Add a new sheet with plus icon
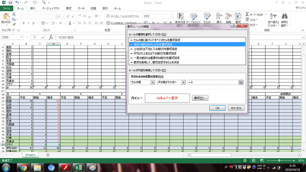 [48, 155]
